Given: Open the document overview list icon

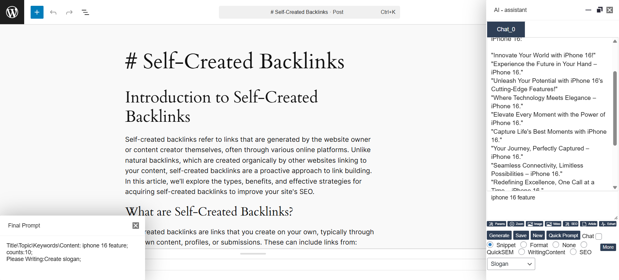Looking at the screenshot, I should click(85, 12).
